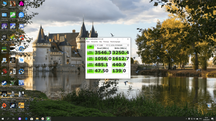
Task: Run the 4KiB Q1T1 test
Action: 90,71
